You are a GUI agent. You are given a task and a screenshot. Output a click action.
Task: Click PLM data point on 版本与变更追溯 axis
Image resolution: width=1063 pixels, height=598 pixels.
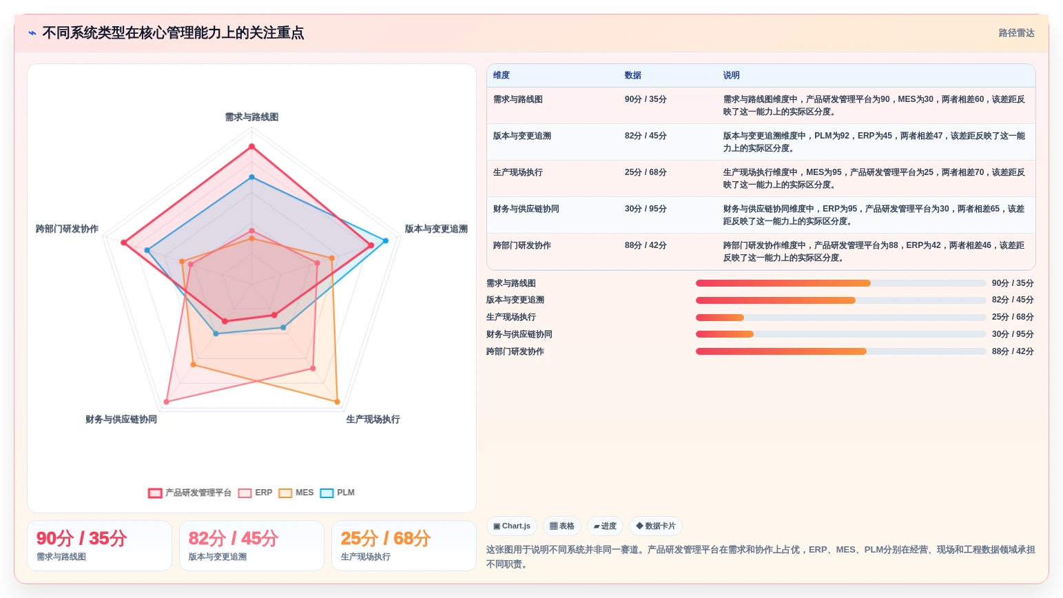click(386, 240)
